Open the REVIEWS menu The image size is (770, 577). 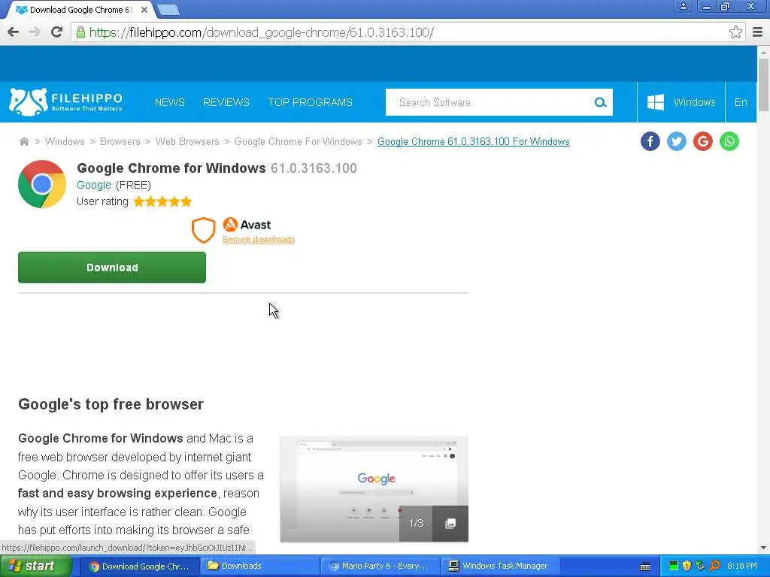(226, 102)
